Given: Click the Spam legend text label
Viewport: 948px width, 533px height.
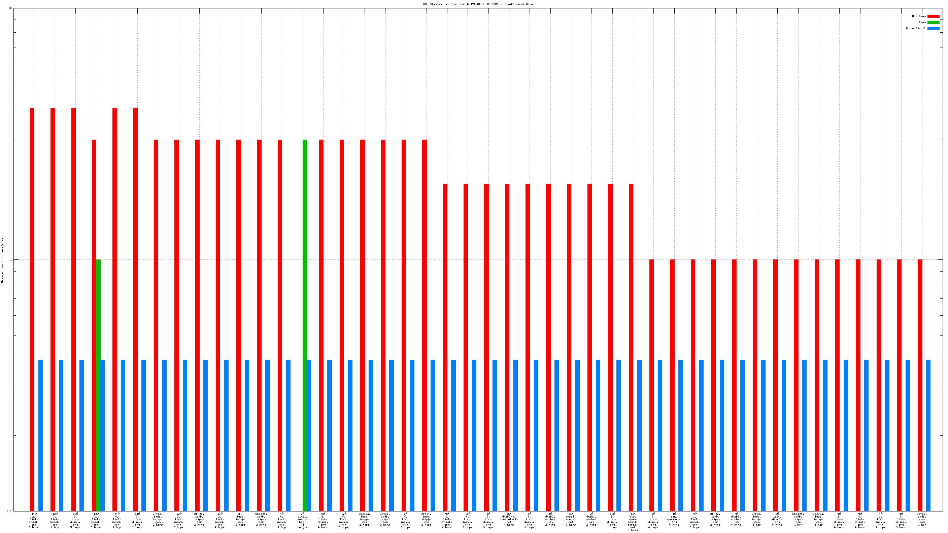Looking at the screenshot, I should 922,23.
